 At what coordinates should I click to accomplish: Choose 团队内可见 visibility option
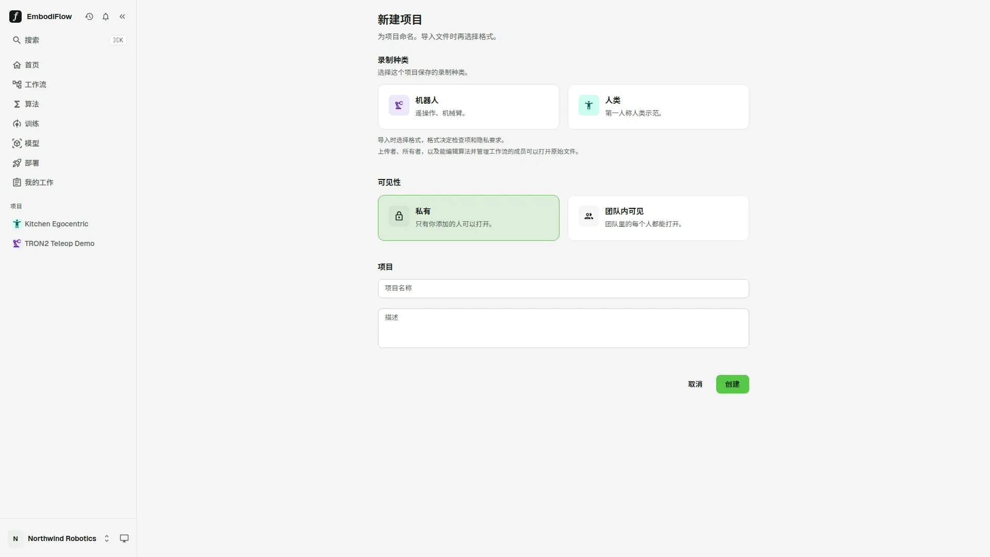pos(658,218)
